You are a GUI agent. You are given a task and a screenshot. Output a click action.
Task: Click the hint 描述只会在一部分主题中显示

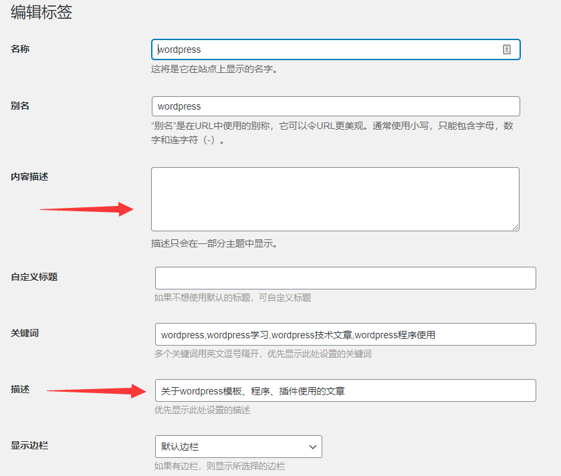point(215,243)
